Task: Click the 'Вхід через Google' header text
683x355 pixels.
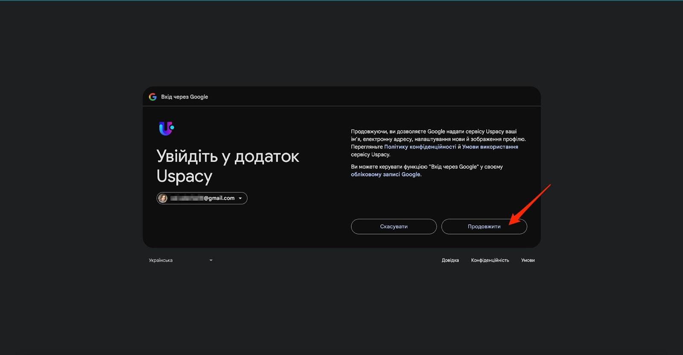Action: click(x=184, y=97)
